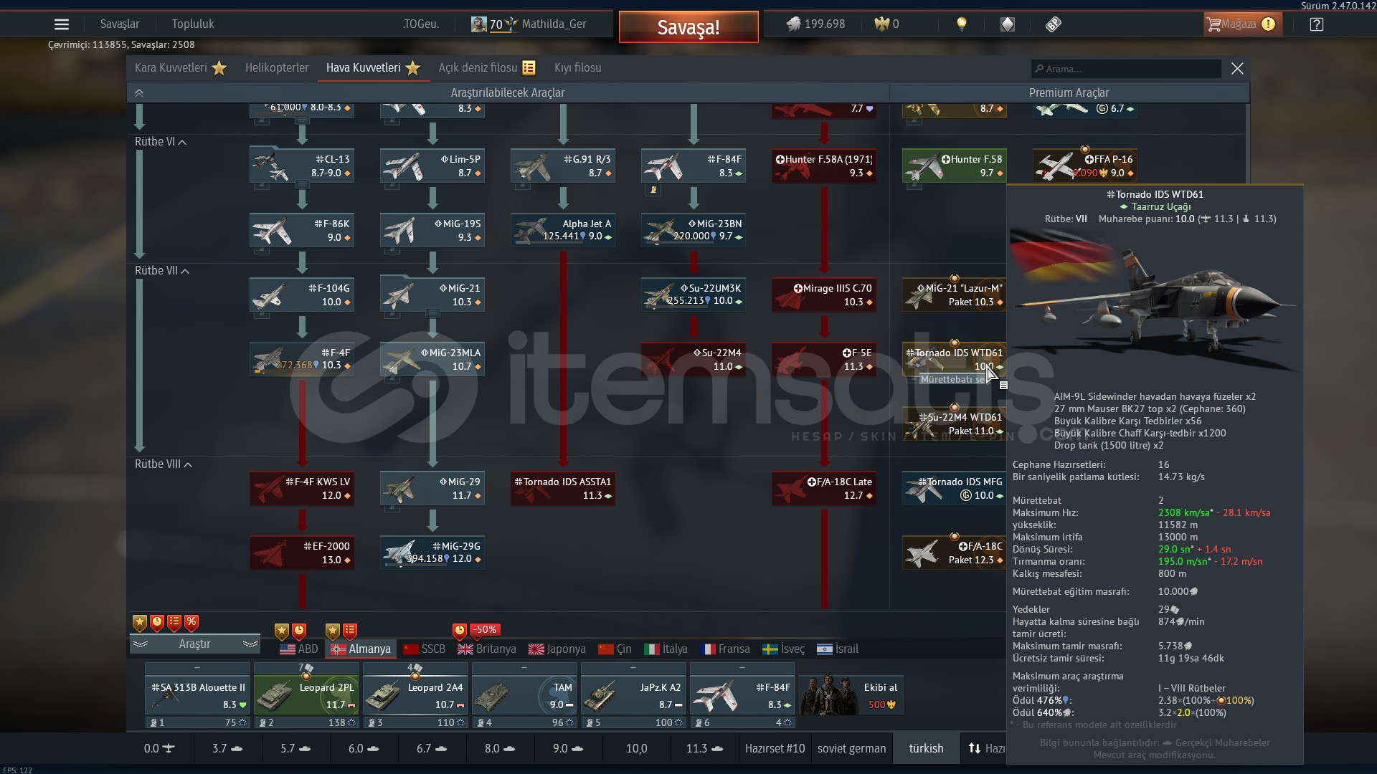
Task: Open the hamburger main menu
Action: 62,24
